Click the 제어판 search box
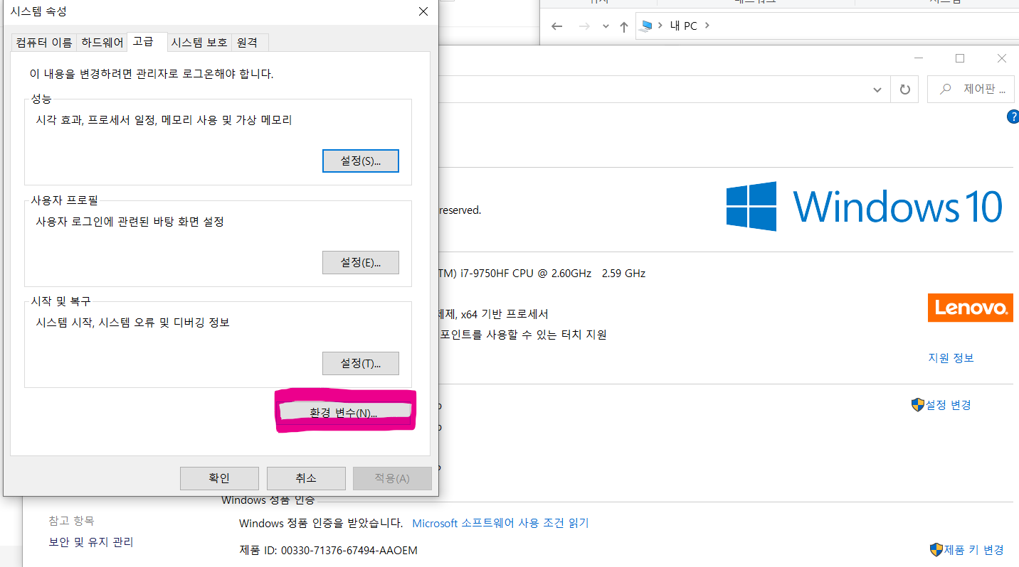 coord(971,90)
